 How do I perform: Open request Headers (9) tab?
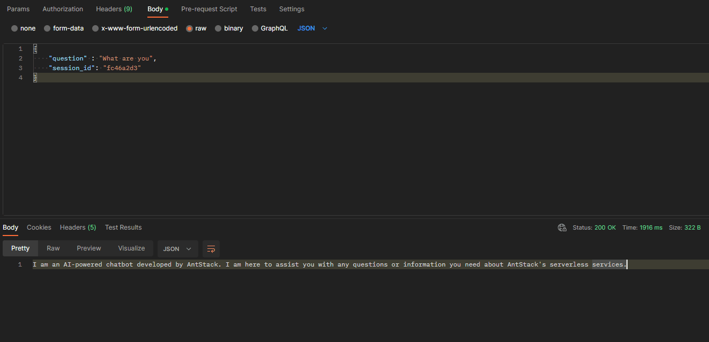[x=114, y=9]
